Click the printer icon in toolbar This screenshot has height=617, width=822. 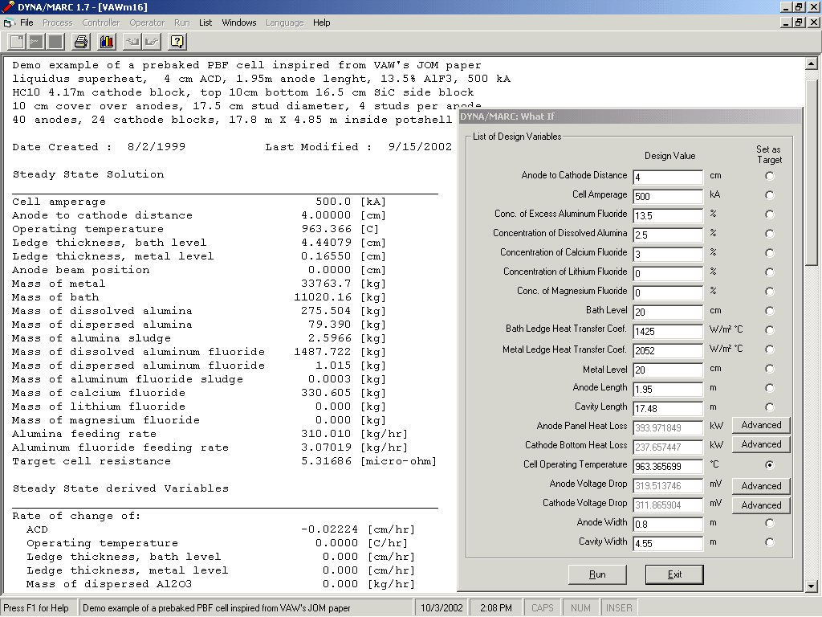click(x=81, y=41)
